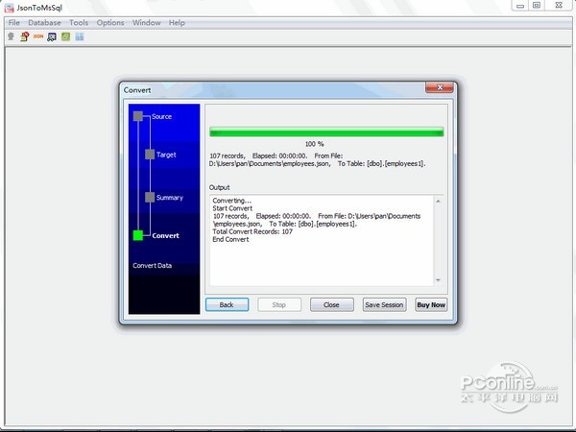The image size is (576, 432).
Task: Click the output scrollbar up arrow
Action: (438, 201)
